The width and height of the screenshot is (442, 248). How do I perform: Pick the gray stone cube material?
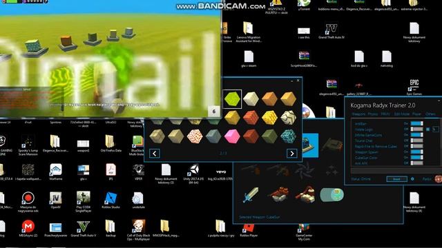[213, 136]
